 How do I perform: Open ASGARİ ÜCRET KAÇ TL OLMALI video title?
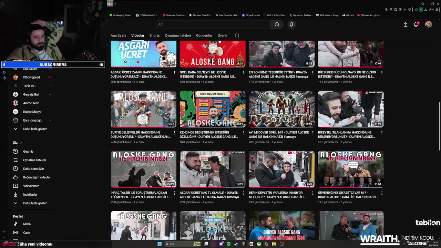209,195
